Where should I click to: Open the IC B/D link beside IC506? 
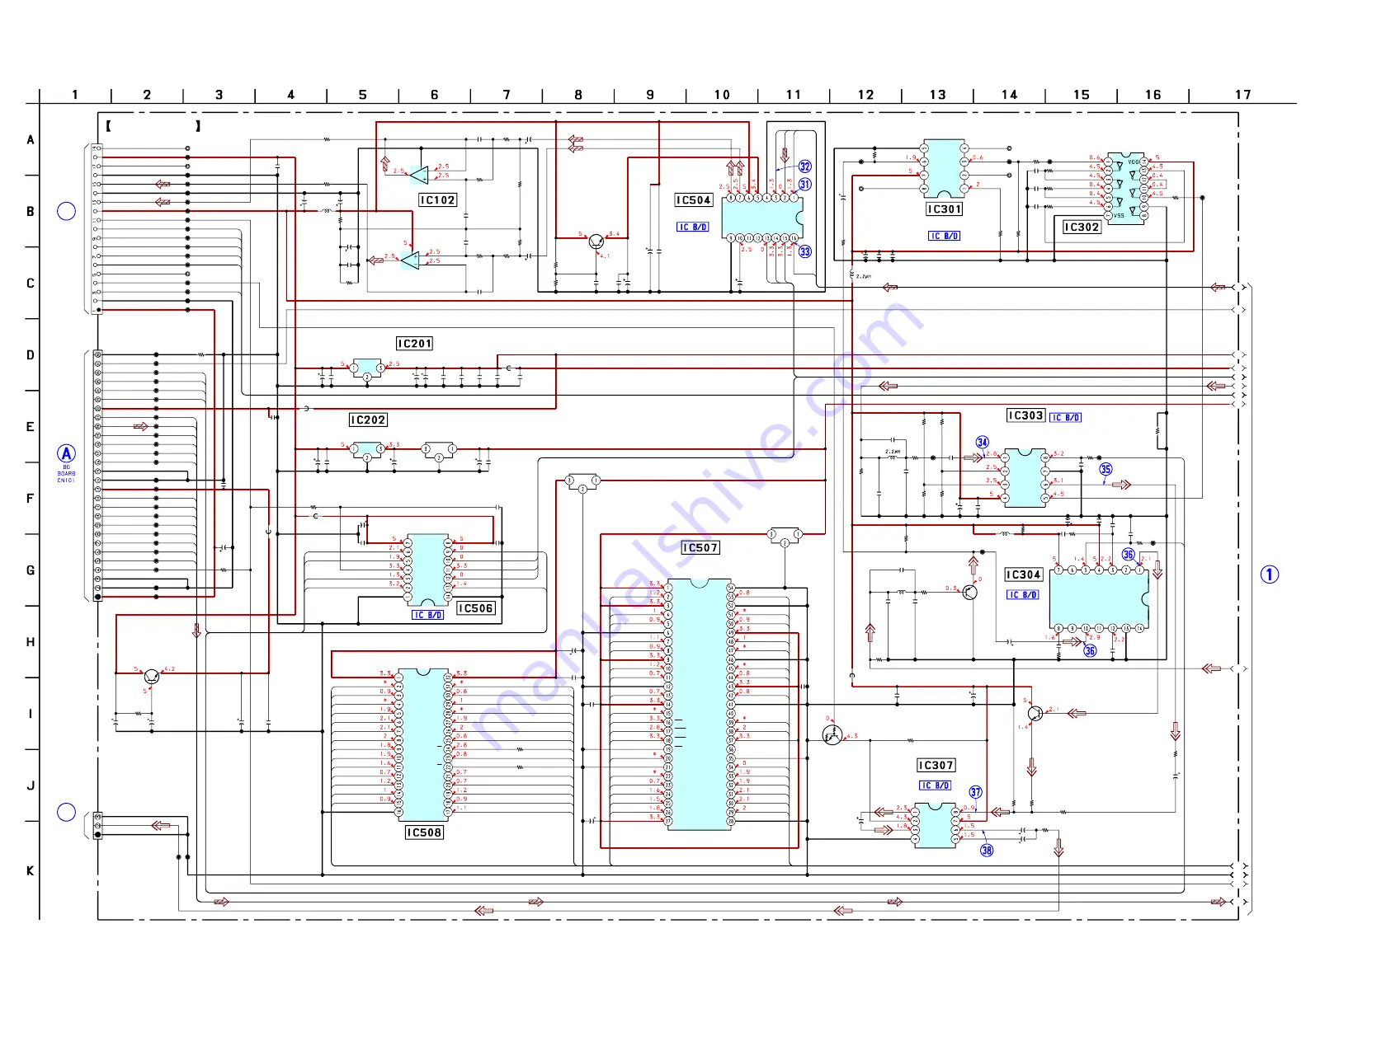(428, 615)
